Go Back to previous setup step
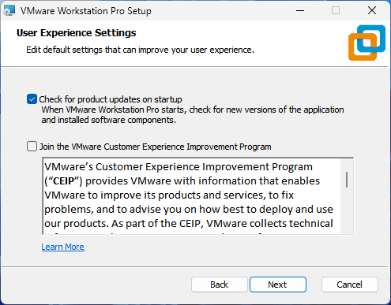This screenshot has width=391, height=305. click(x=219, y=285)
